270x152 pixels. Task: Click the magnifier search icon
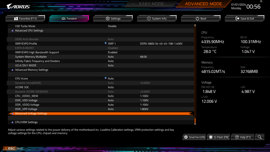260,137
